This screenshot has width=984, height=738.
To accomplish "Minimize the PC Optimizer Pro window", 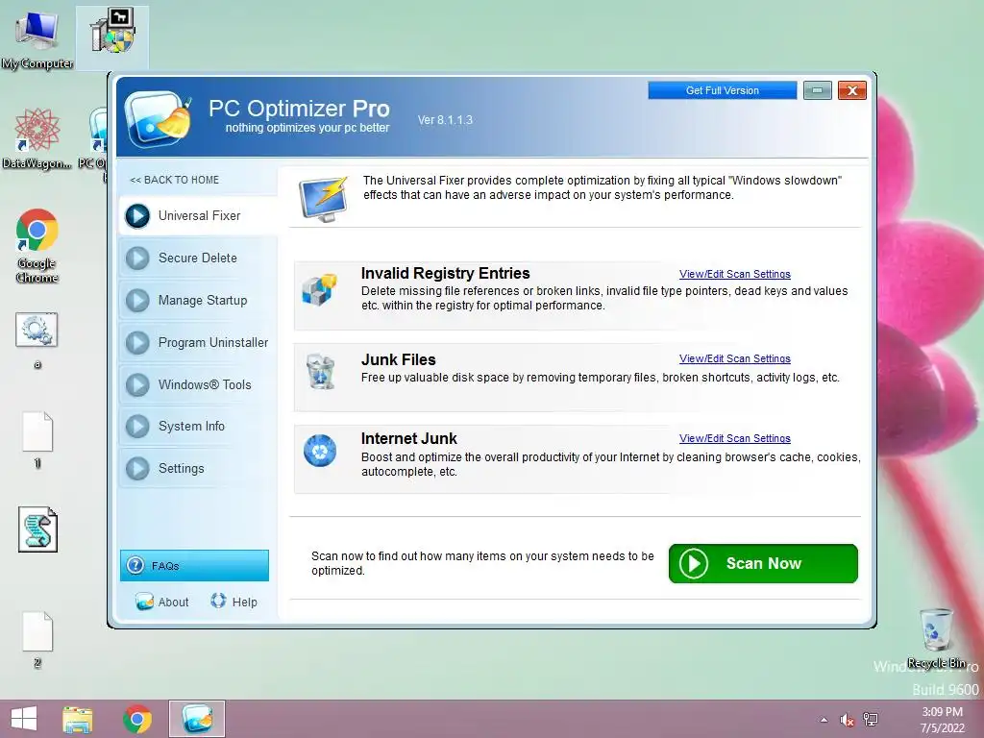I will [x=817, y=90].
